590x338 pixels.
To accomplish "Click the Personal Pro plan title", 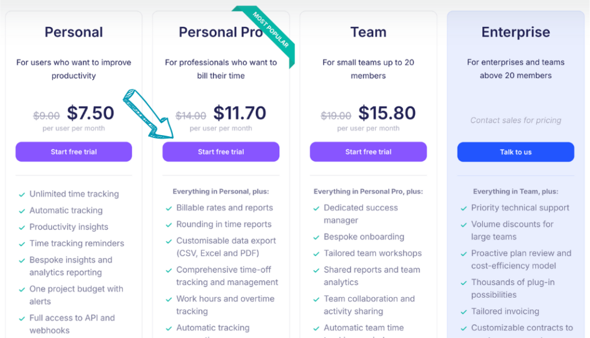I will pos(220,32).
